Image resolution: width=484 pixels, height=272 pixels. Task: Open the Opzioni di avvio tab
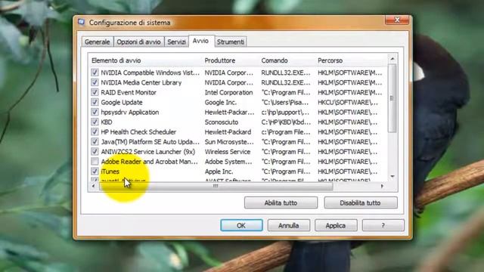(x=138, y=42)
